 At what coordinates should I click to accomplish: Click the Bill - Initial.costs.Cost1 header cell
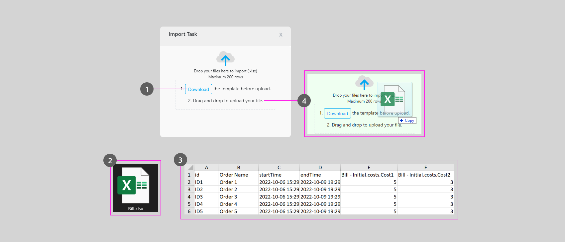[x=369, y=175]
